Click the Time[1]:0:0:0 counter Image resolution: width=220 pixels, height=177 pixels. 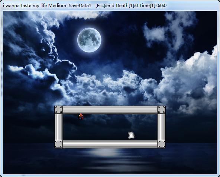[x=153, y=6]
